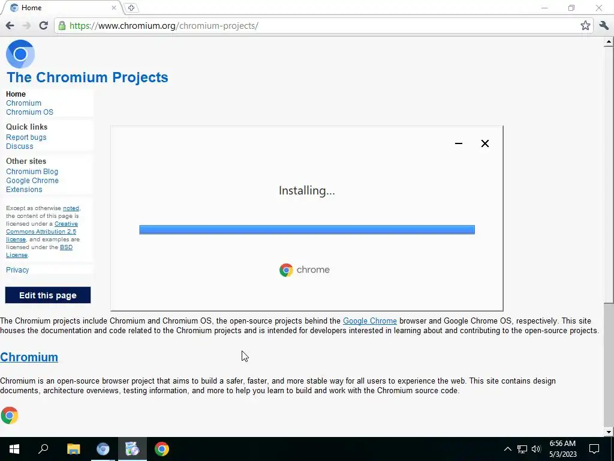Viewport: 614px width, 461px height.
Task: Open the taskbar clock and date
Action: tap(562, 449)
